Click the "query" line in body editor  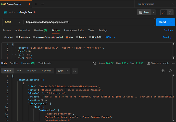tap(61, 48)
